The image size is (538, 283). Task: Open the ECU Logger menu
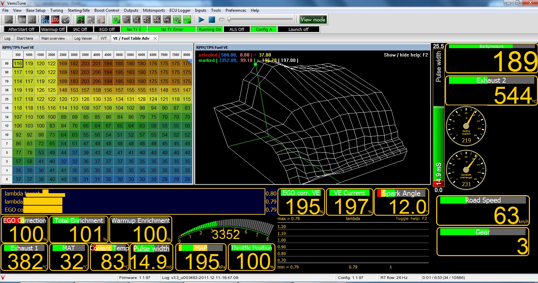click(180, 10)
